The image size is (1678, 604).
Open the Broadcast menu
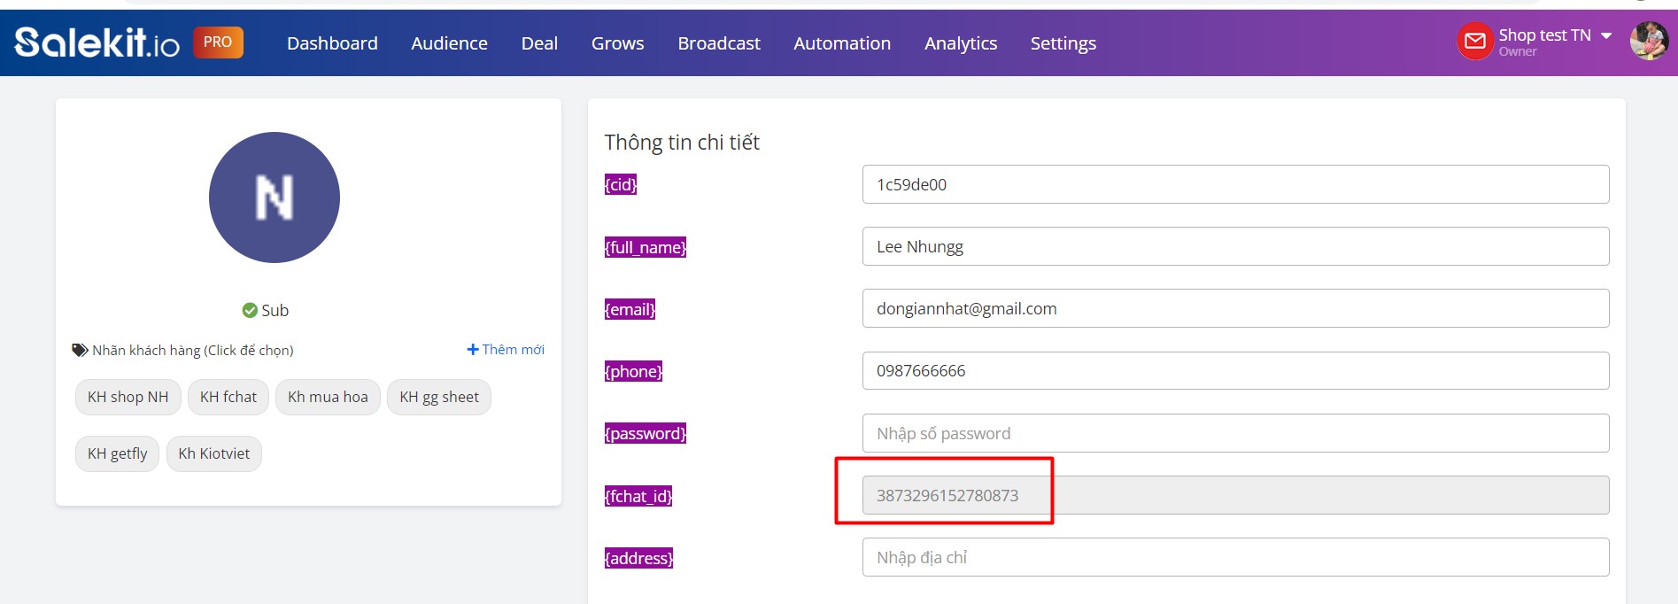pos(719,43)
